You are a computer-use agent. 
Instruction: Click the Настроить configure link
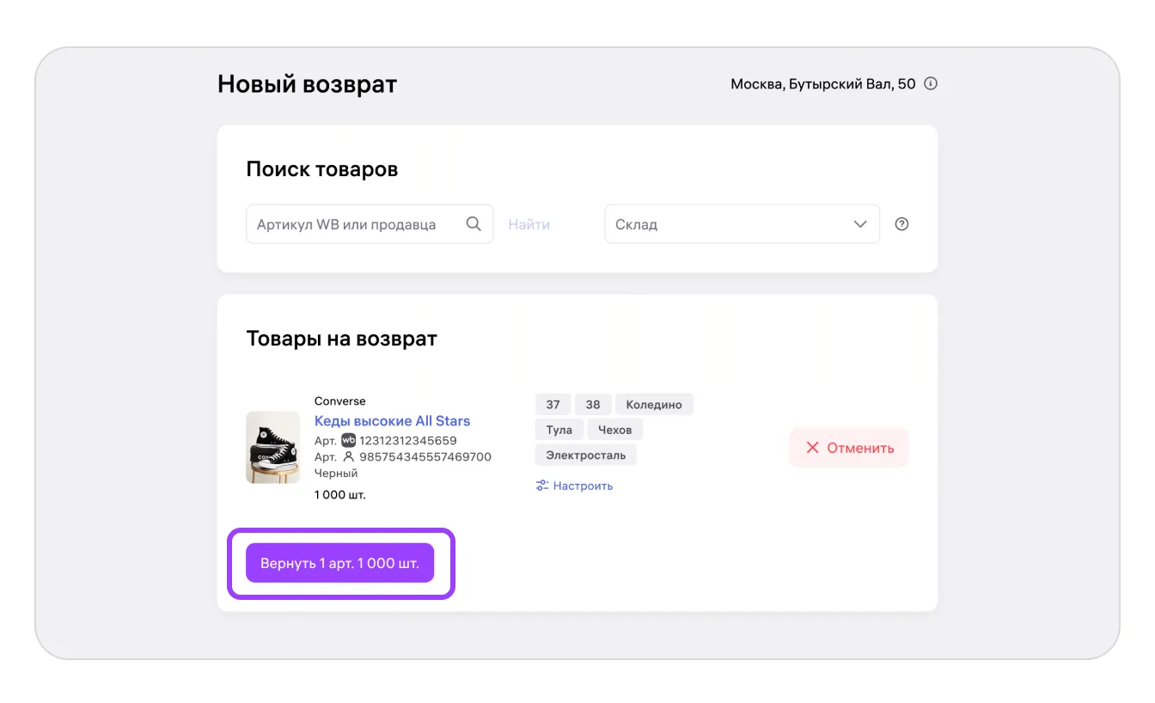583,486
